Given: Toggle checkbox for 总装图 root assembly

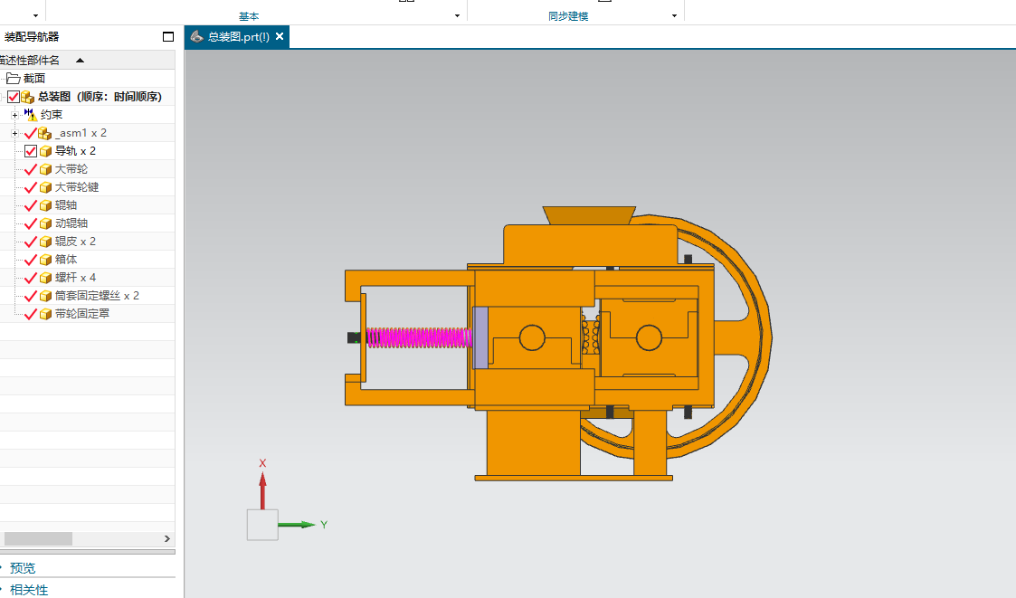Looking at the screenshot, I should click(x=13, y=97).
